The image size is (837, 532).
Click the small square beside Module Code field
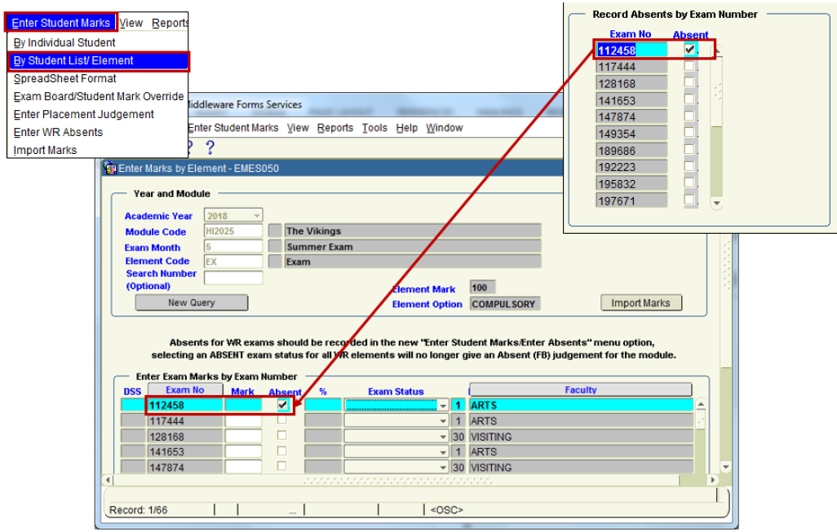pos(274,231)
